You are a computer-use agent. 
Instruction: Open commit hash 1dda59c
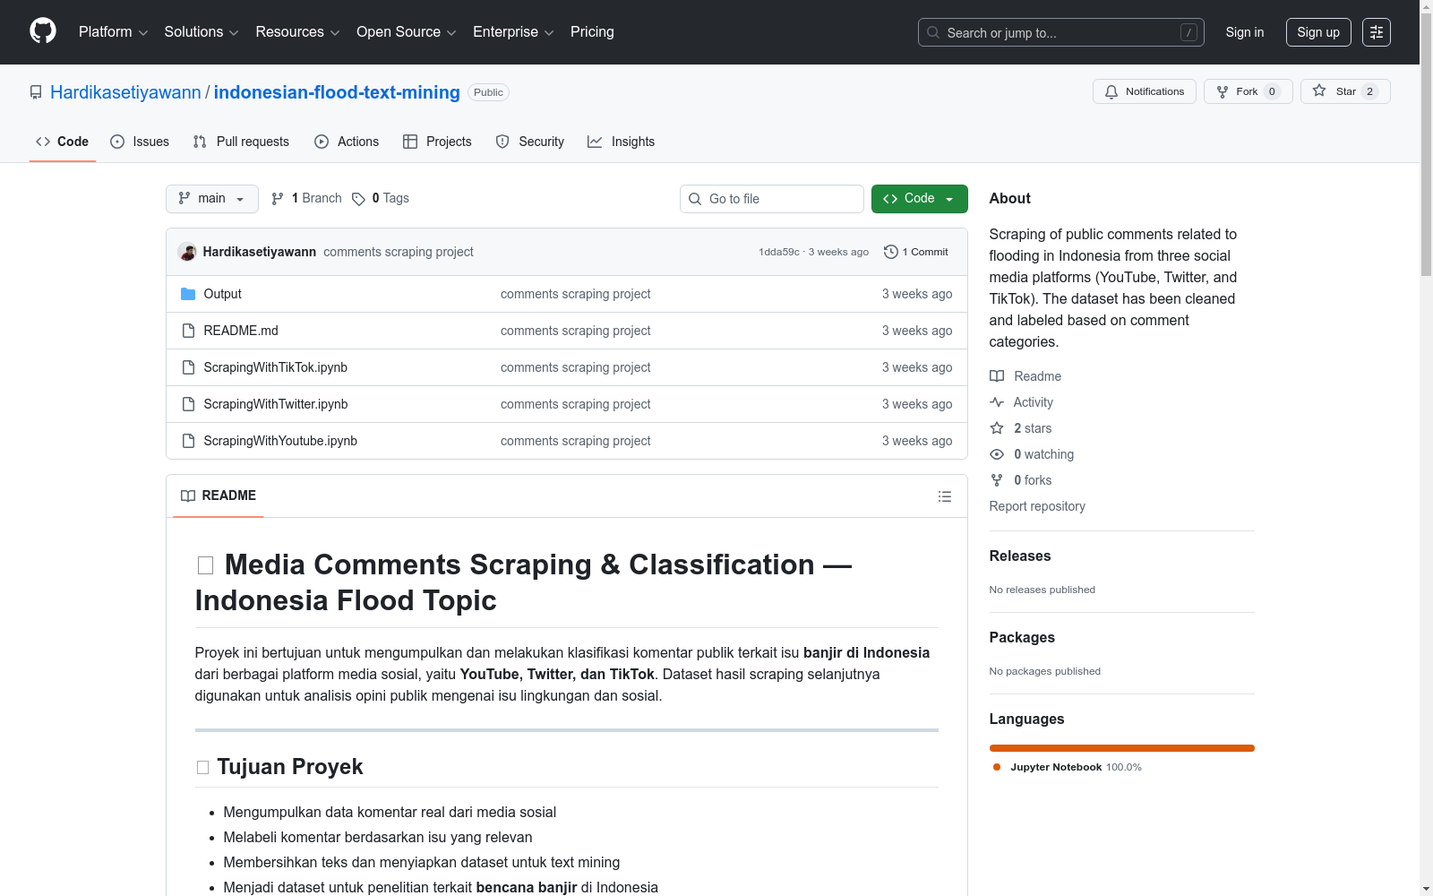(x=779, y=253)
